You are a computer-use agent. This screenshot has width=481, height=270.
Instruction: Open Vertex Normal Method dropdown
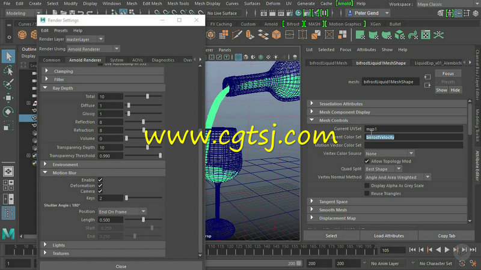click(x=397, y=177)
